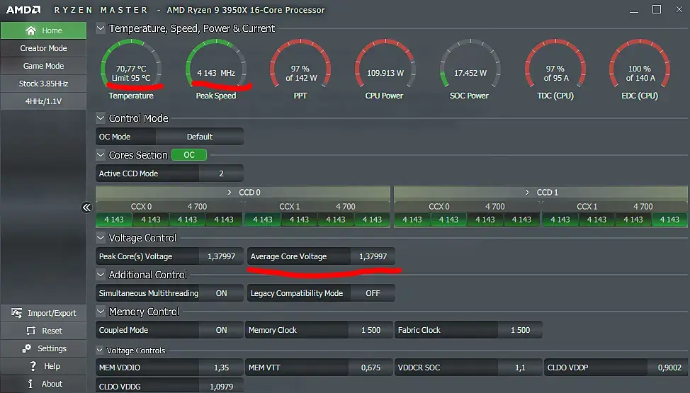Click OC Mode Default value
The height and width of the screenshot is (393, 690).
click(200, 137)
